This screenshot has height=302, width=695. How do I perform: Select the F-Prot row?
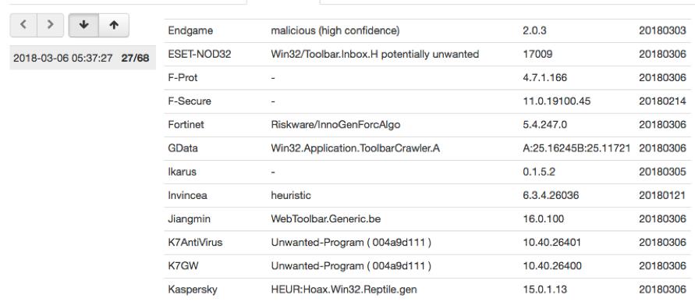[427, 77]
